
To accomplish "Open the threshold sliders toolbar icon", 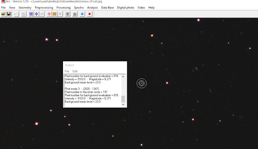I will pyautogui.click(x=23, y=14).
